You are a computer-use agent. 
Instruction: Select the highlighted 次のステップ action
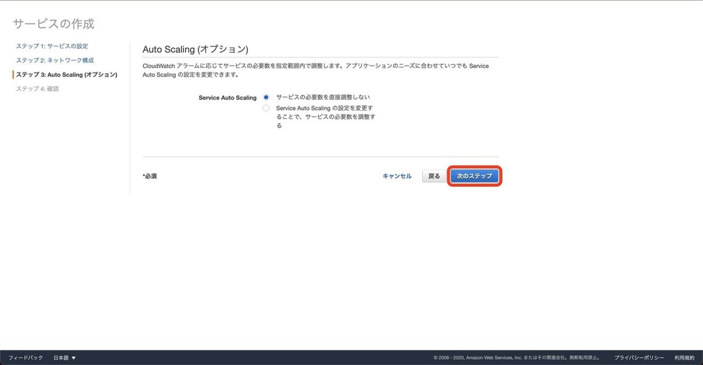tap(474, 175)
